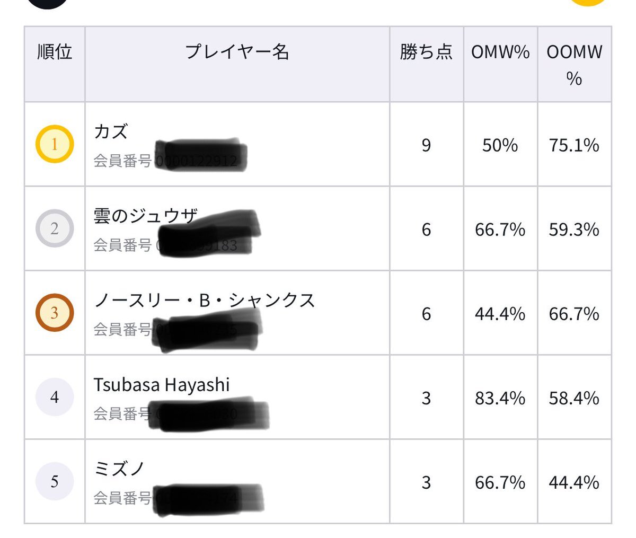The width and height of the screenshot is (636, 538).
Task: Select the OOMW% column header
Action: coord(575,65)
